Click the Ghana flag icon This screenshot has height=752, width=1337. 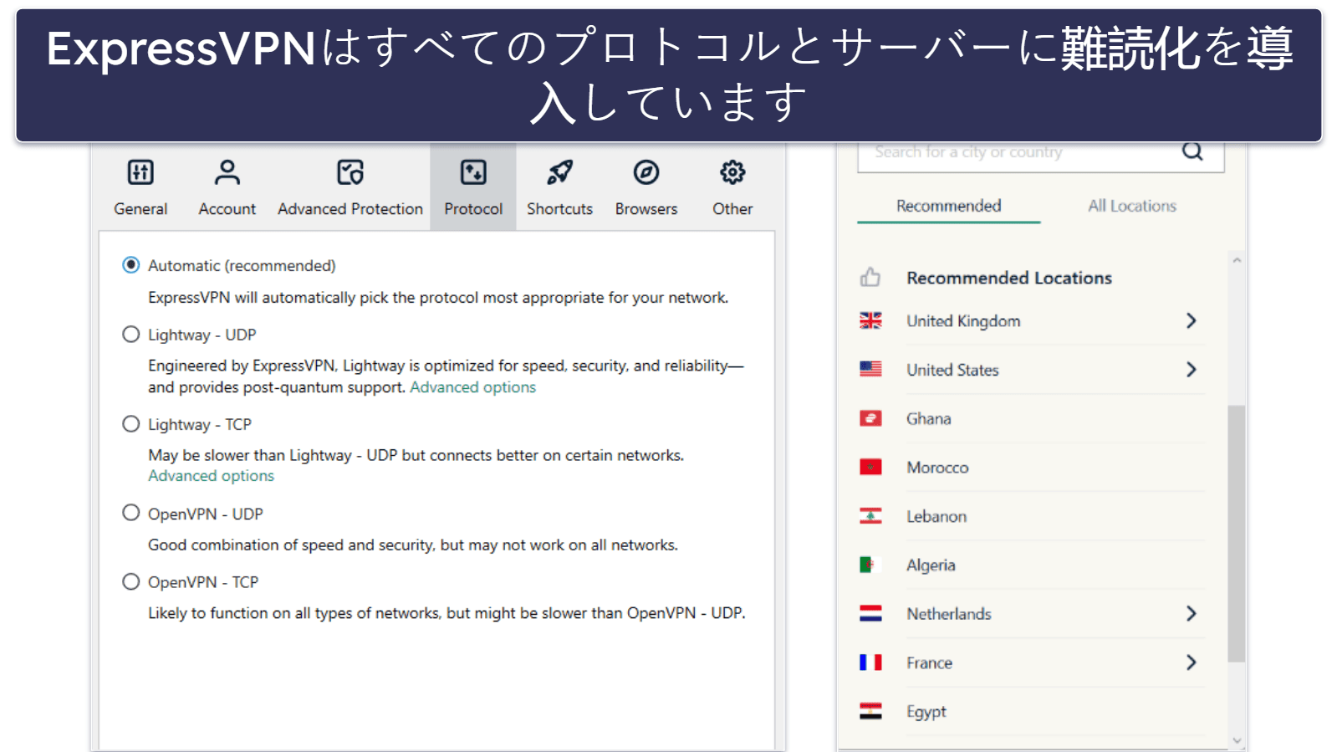pos(870,418)
